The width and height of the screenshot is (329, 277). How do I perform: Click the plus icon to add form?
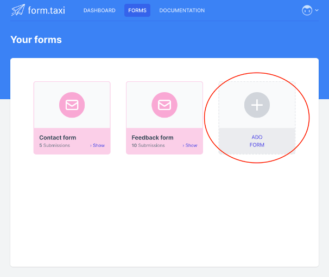[x=257, y=105]
